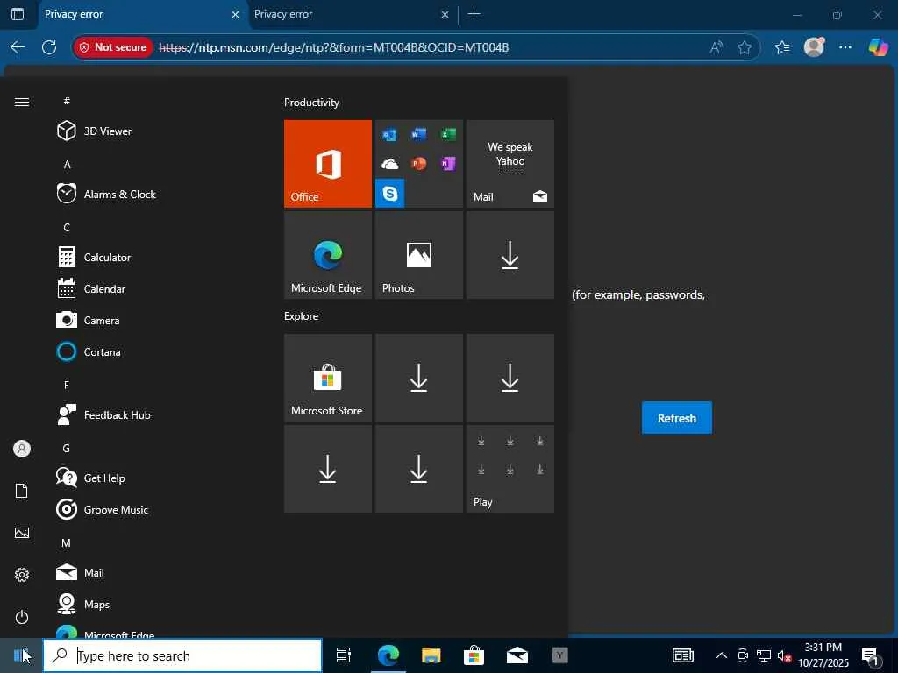
Task: Click the Power button in Start menu
Action: (22, 617)
